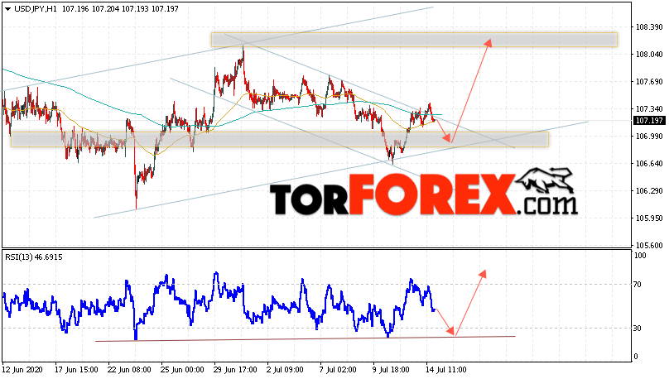
Task: Select the OHLC values 107.196 107.204 107.193 107.197
Action: click(120, 9)
